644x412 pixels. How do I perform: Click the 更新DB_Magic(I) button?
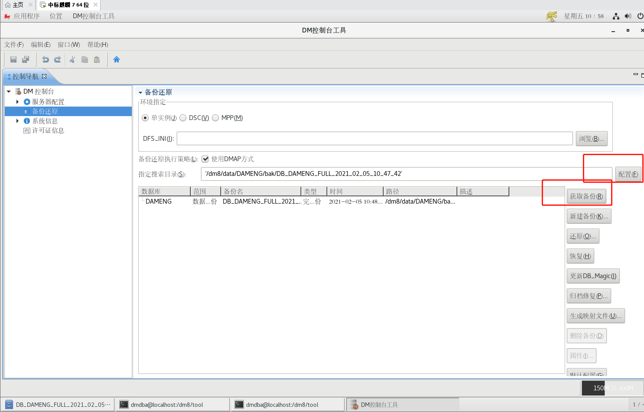pyautogui.click(x=593, y=276)
